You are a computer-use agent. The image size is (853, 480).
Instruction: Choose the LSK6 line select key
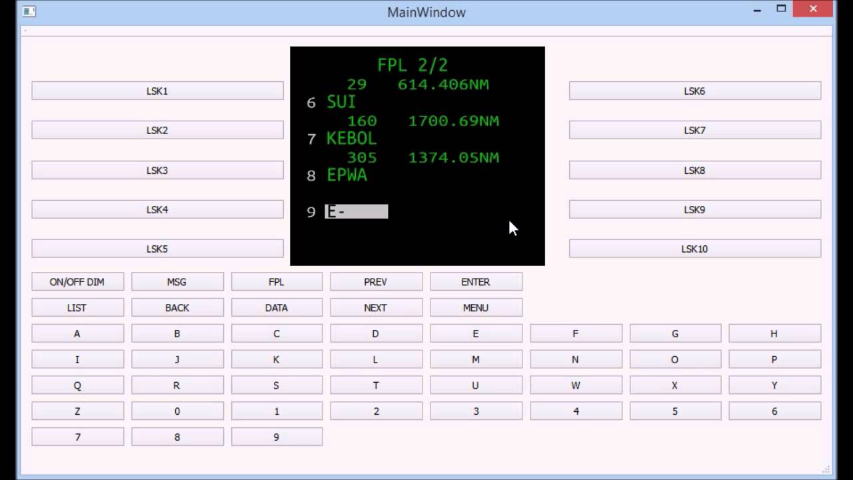695,91
